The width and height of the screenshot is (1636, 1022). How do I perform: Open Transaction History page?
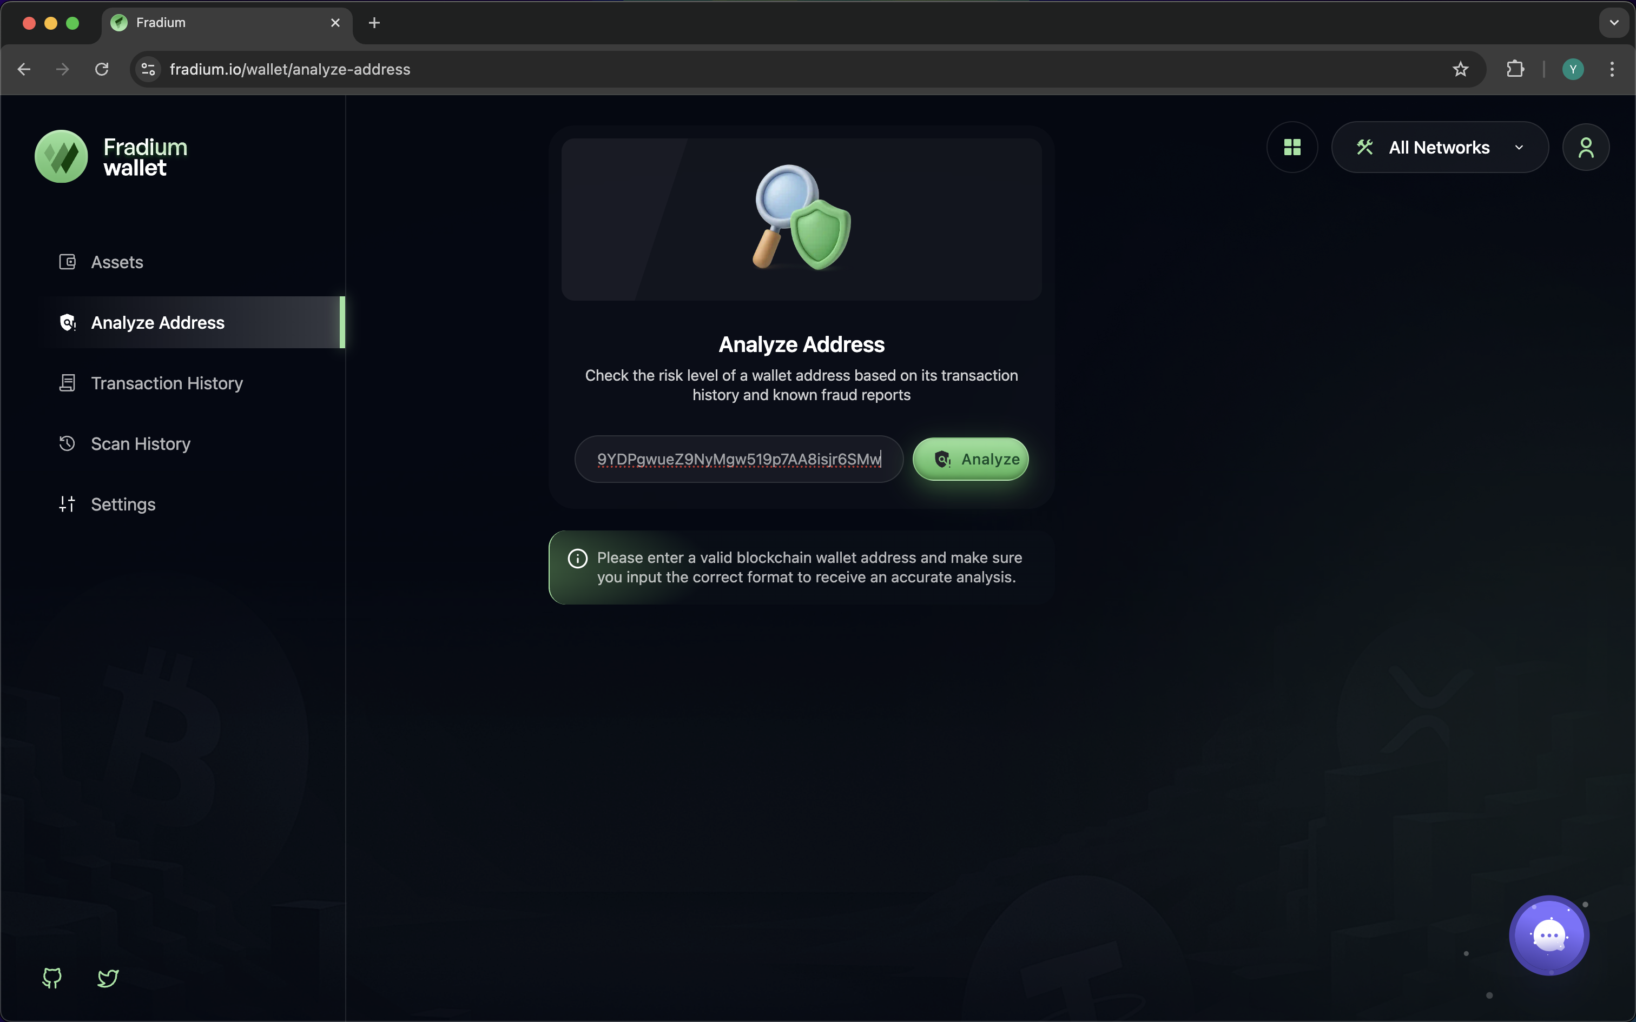[166, 383]
